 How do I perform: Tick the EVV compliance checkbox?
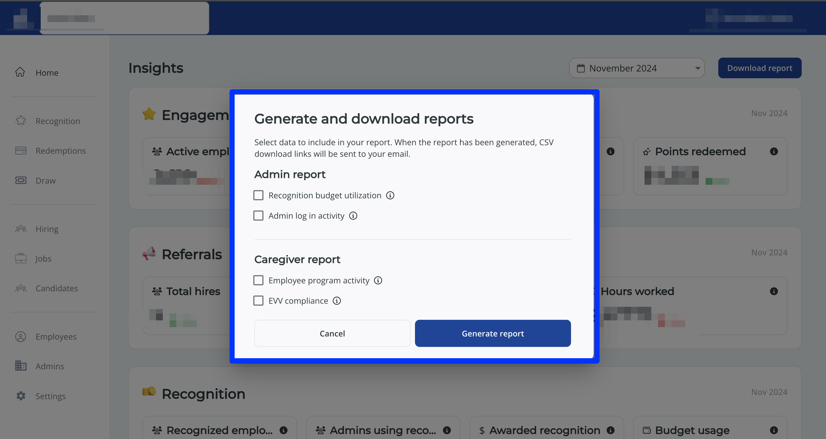258,301
